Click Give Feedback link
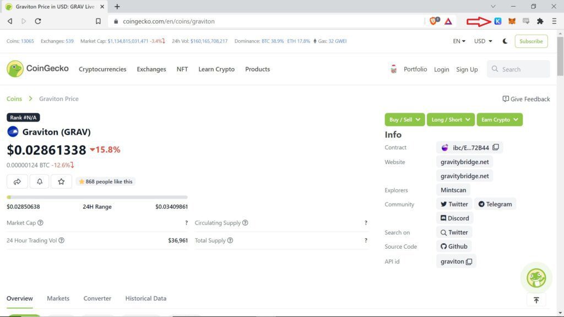The width and height of the screenshot is (564, 317). point(526,99)
